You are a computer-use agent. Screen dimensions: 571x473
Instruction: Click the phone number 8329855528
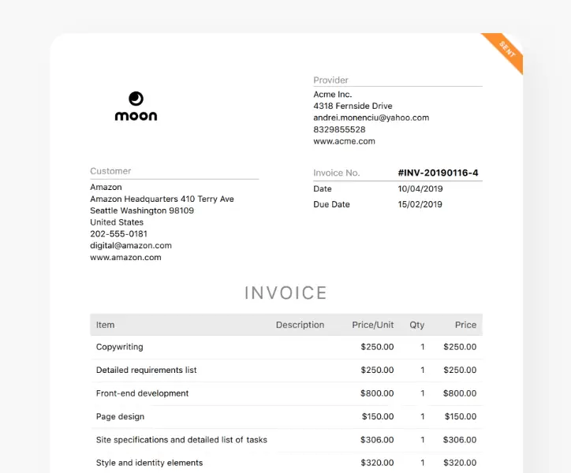pyautogui.click(x=339, y=129)
